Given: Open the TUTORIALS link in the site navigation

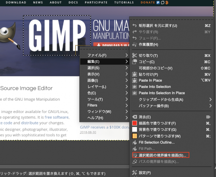Looking at the screenshot, I should [124, 2].
